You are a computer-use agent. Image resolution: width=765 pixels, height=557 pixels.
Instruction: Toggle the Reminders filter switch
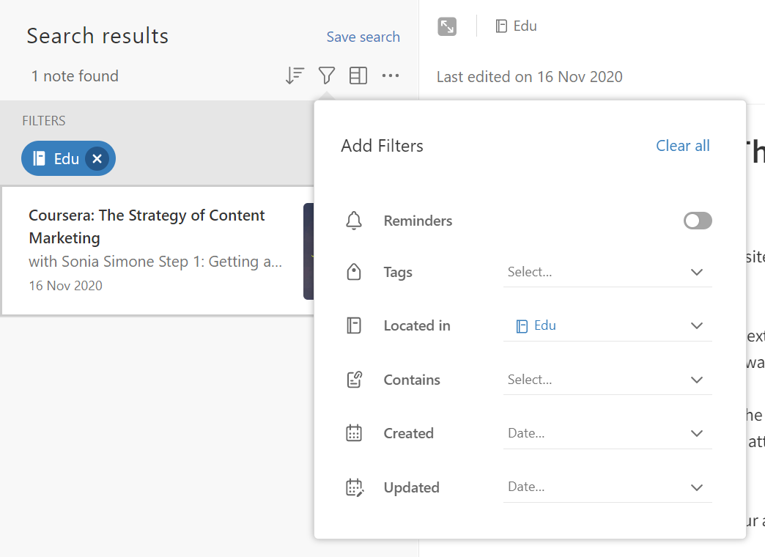(x=698, y=221)
